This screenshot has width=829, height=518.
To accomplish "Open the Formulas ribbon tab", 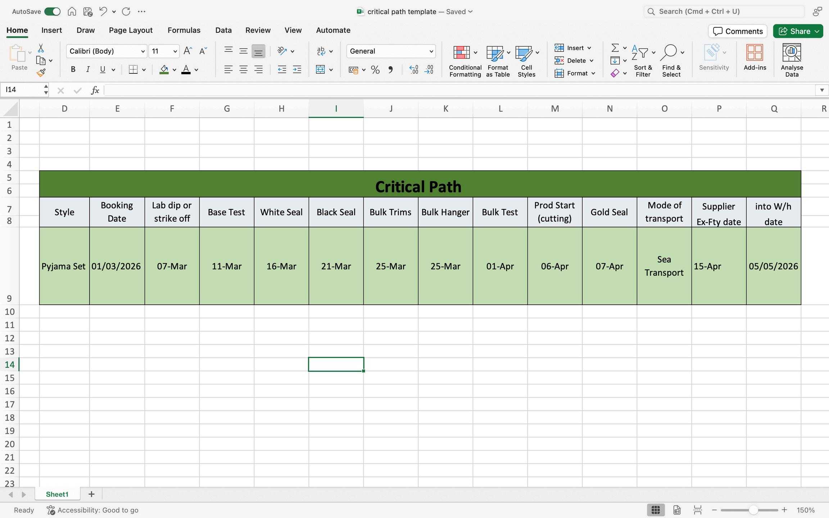I will (184, 30).
